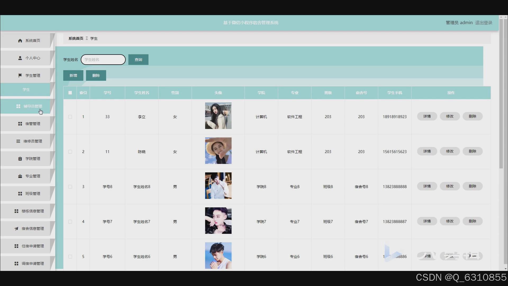Click 退出登录 to log out
Viewport: 508px width, 286px height.
click(x=483, y=23)
